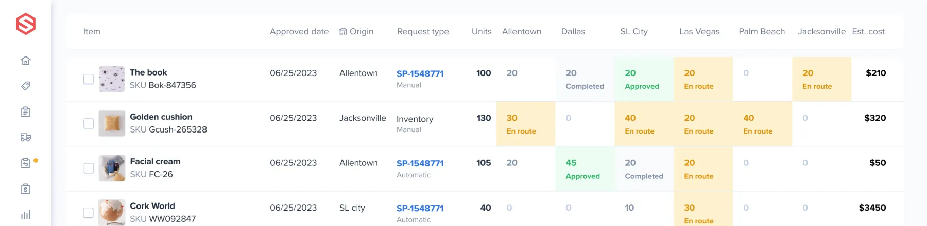Click the Est. cost column header
The image size is (927, 226).
point(868,31)
